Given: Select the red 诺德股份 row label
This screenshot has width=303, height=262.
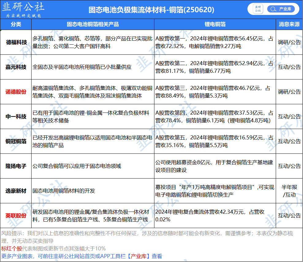Looking at the screenshot, I should pyautogui.click(x=16, y=92).
